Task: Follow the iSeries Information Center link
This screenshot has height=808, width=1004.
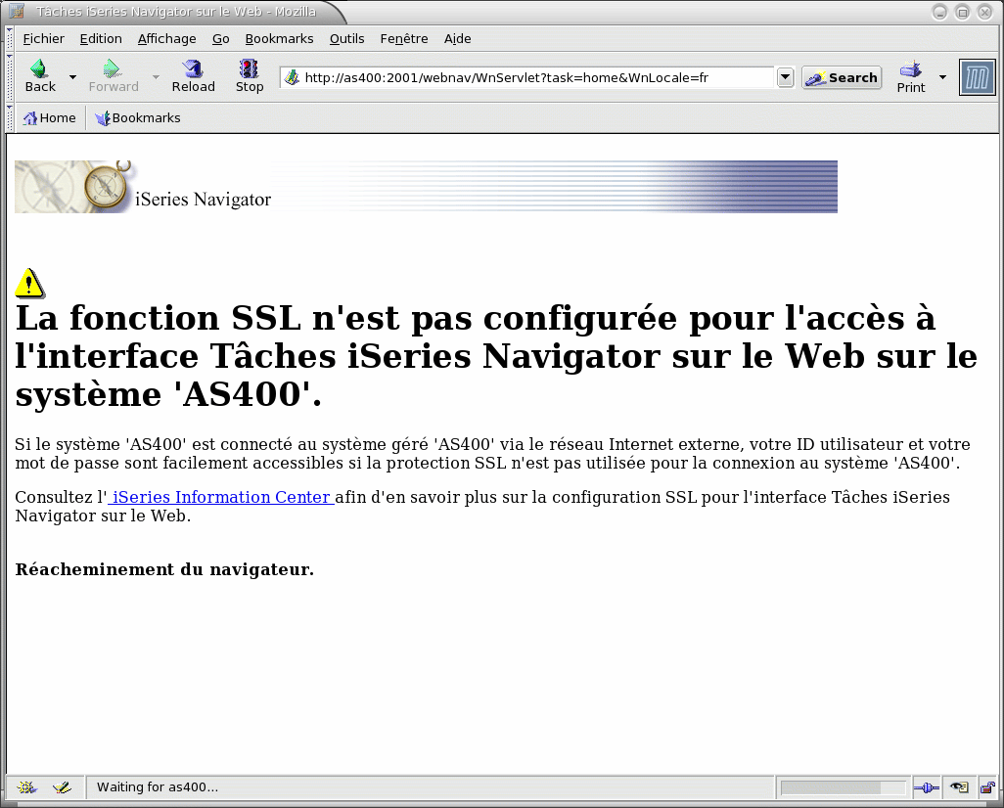Action: point(221,497)
